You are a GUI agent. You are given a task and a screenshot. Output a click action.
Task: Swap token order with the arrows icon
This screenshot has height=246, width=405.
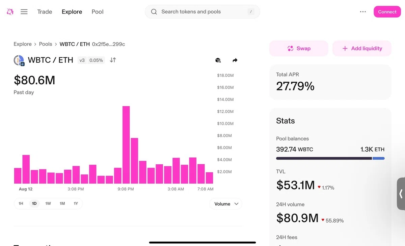coord(113,60)
